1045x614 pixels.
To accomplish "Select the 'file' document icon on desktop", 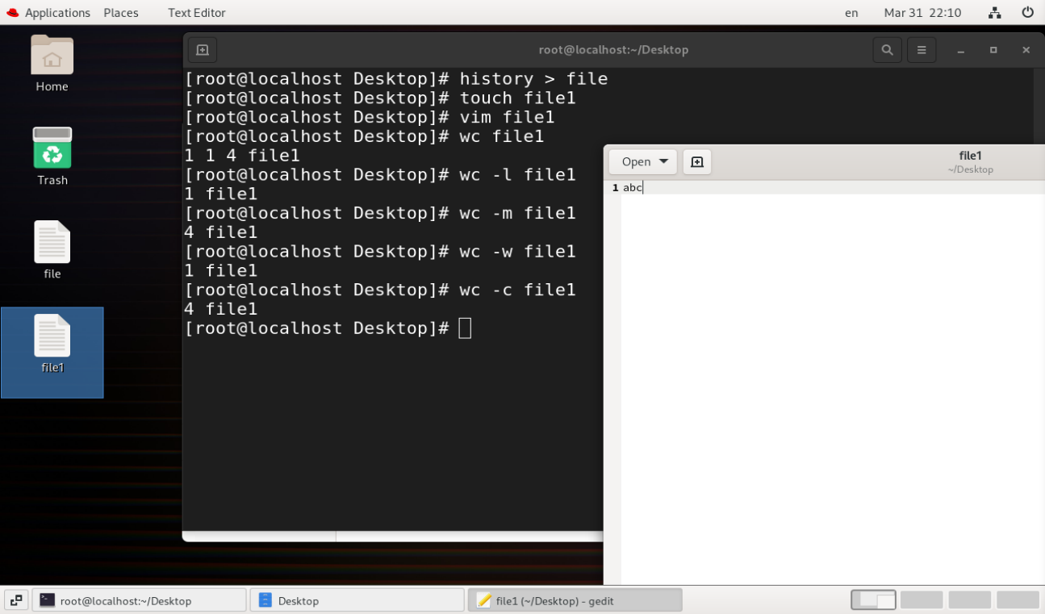I will [x=52, y=242].
